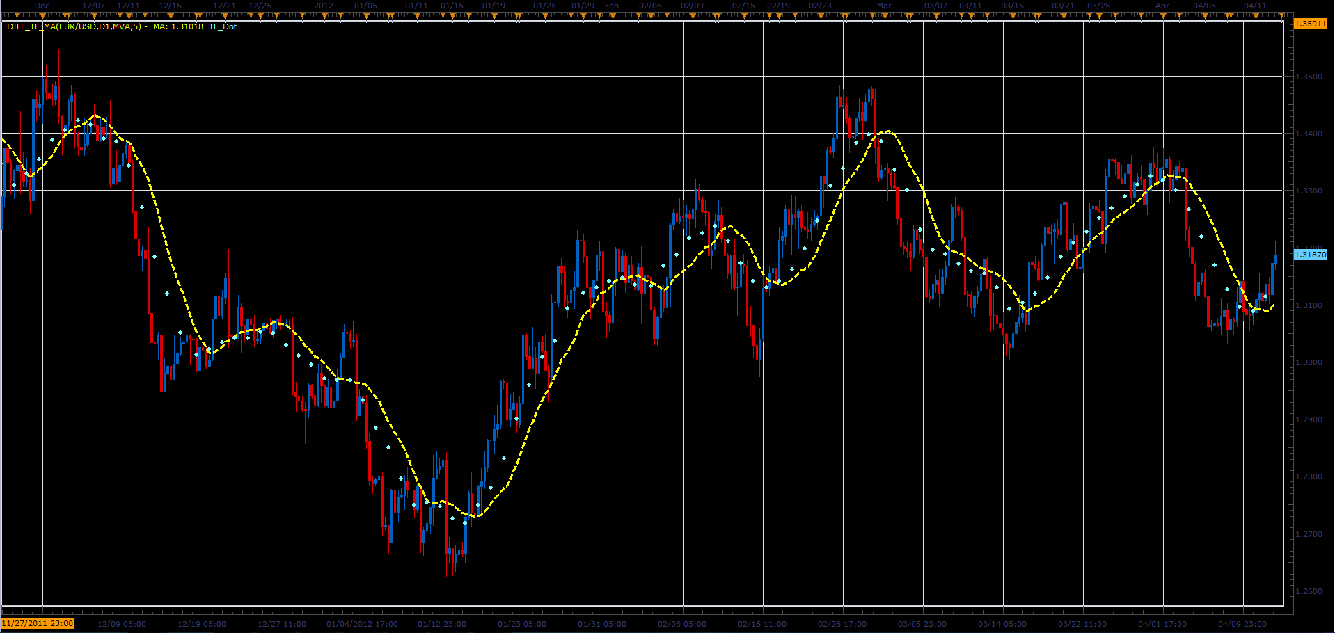
Task: Click the 12/11 date on the top axis
Action: (x=128, y=6)
